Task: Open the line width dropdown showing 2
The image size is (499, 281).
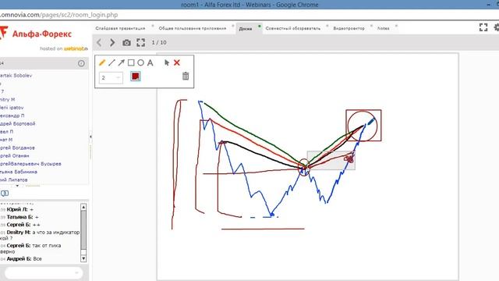Action: (x=111, y=78)
